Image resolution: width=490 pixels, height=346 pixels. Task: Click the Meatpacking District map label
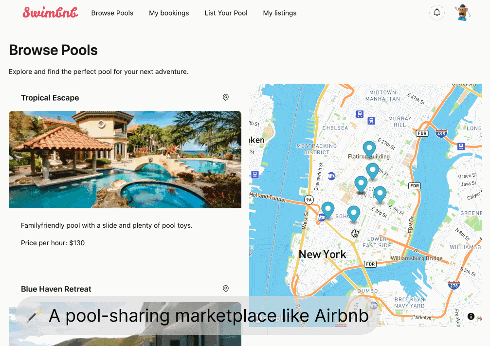[x=317, y=149]
